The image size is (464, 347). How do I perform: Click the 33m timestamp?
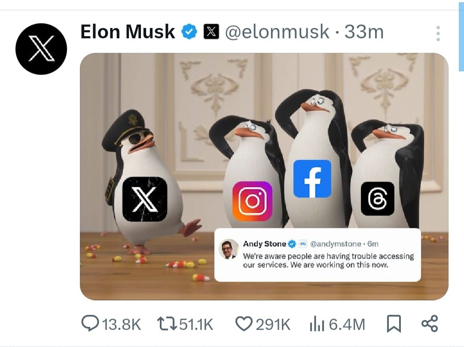(x=364, y=32)
